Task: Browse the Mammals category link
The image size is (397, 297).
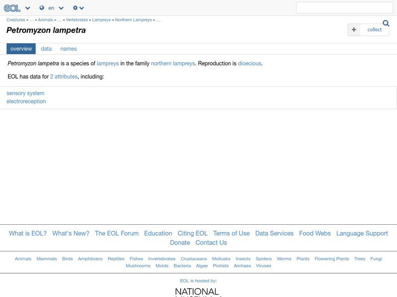Action: (x=47, y=258)
